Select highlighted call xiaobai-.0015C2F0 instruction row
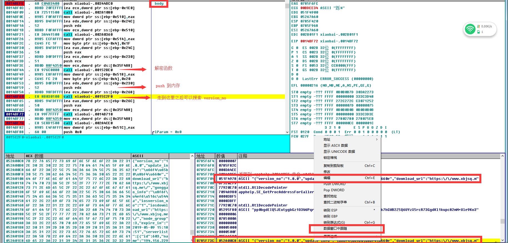The image size is (508, 243). coord(145,97)
